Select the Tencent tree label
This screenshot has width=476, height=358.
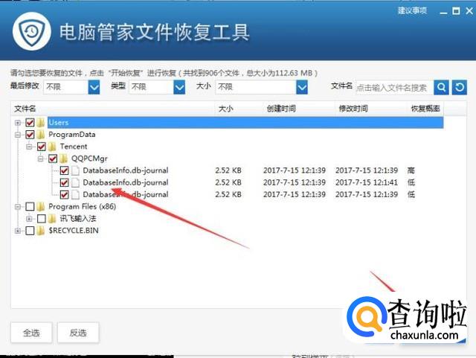click(x=74, y=147)
